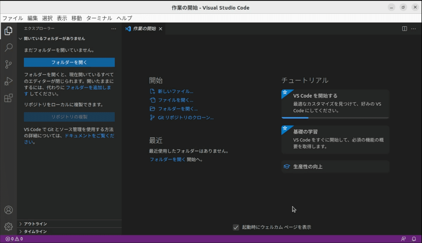The width and height of the screenshot is (422, 243).
Task: Click the new file icon beside 新しいファイル
Action: pyautogui.click(x=152, y=91)
